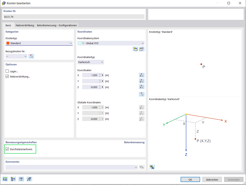The width and height of the screenshot is (246, 185).
Task: Expand the Kommentar dropdown
Action: (x=136, y=167)
